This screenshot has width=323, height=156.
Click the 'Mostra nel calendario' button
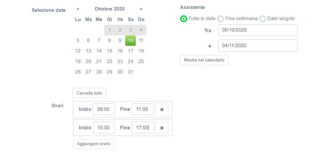(x=204, y=60)
